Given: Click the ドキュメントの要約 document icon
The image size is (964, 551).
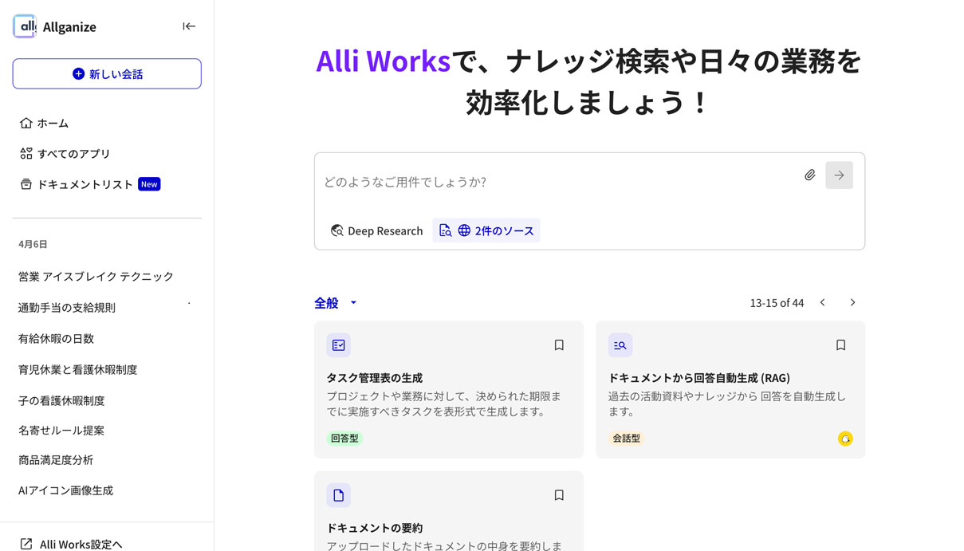Looking at the screenshot, I should [x=339, y=495].
